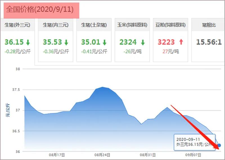Click the down arrow beside 35.01
The height and width of the screenshot is (160, 225).
(x=105, y=42)
